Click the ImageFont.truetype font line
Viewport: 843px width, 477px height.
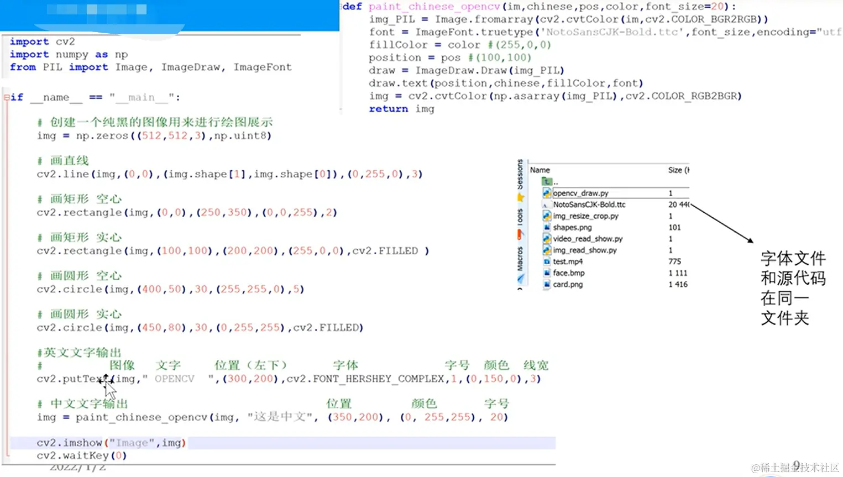click(x=605, y=32)
